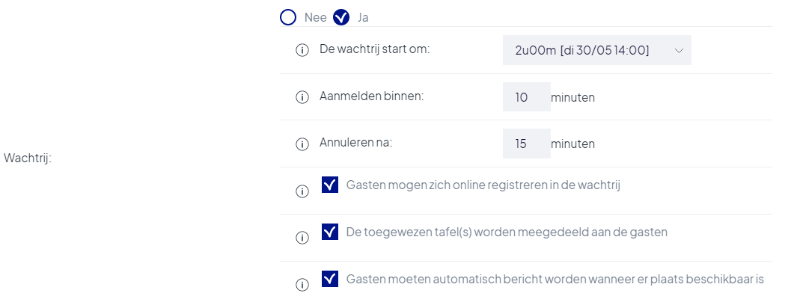Toggle 'De toegewezen tafel(s) worden meegedeeld' checkbox
Image resolution: width=791 pixels, height=305 pixels.
pyautogui.click(x=330, y=232)
